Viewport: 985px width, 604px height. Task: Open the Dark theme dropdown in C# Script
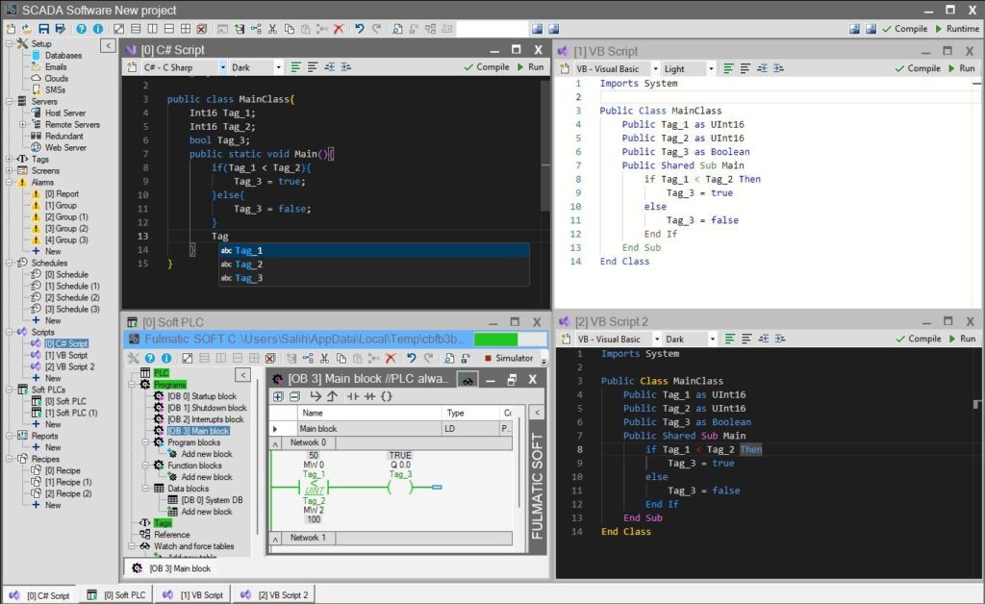click(x=278, y=66)
